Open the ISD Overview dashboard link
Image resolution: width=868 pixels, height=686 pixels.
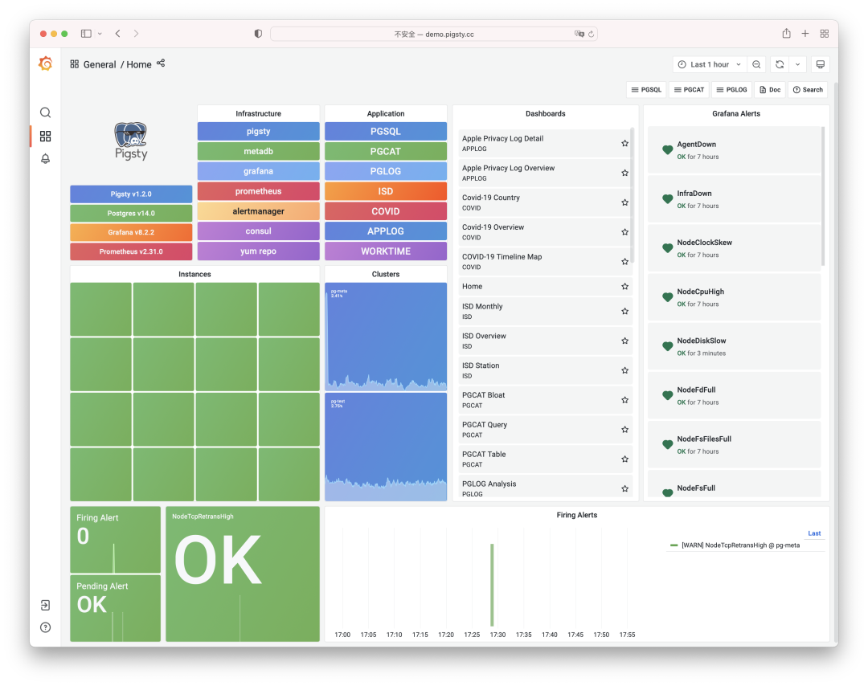click(x=484, y=336)
